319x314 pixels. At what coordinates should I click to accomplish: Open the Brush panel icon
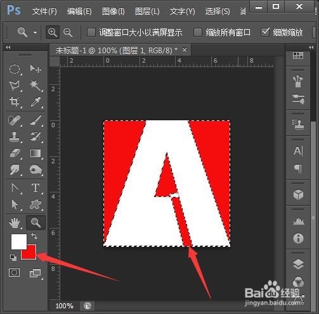click(298, 81)
